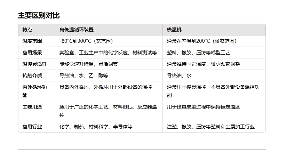Image resolution: width=286 pixels, height=160 pixels.
Task: Click the cell 适用于广泛的化学工艺、材料测试、反应器温控
Action: pos(108,111)
